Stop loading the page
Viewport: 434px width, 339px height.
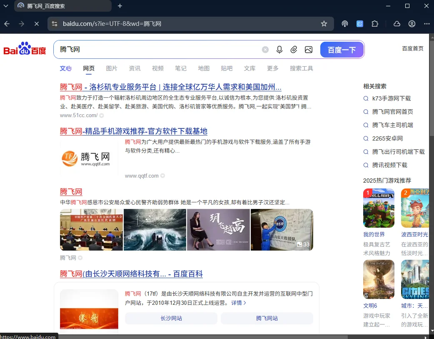[x=37, y=24]
